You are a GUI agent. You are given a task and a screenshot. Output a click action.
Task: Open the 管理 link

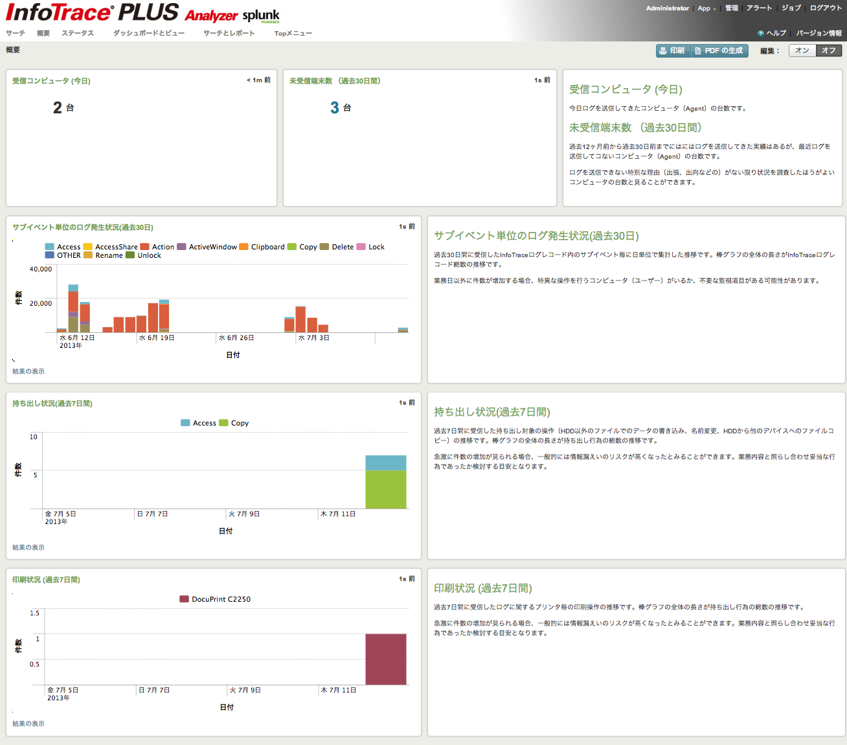tap(732, 8)
